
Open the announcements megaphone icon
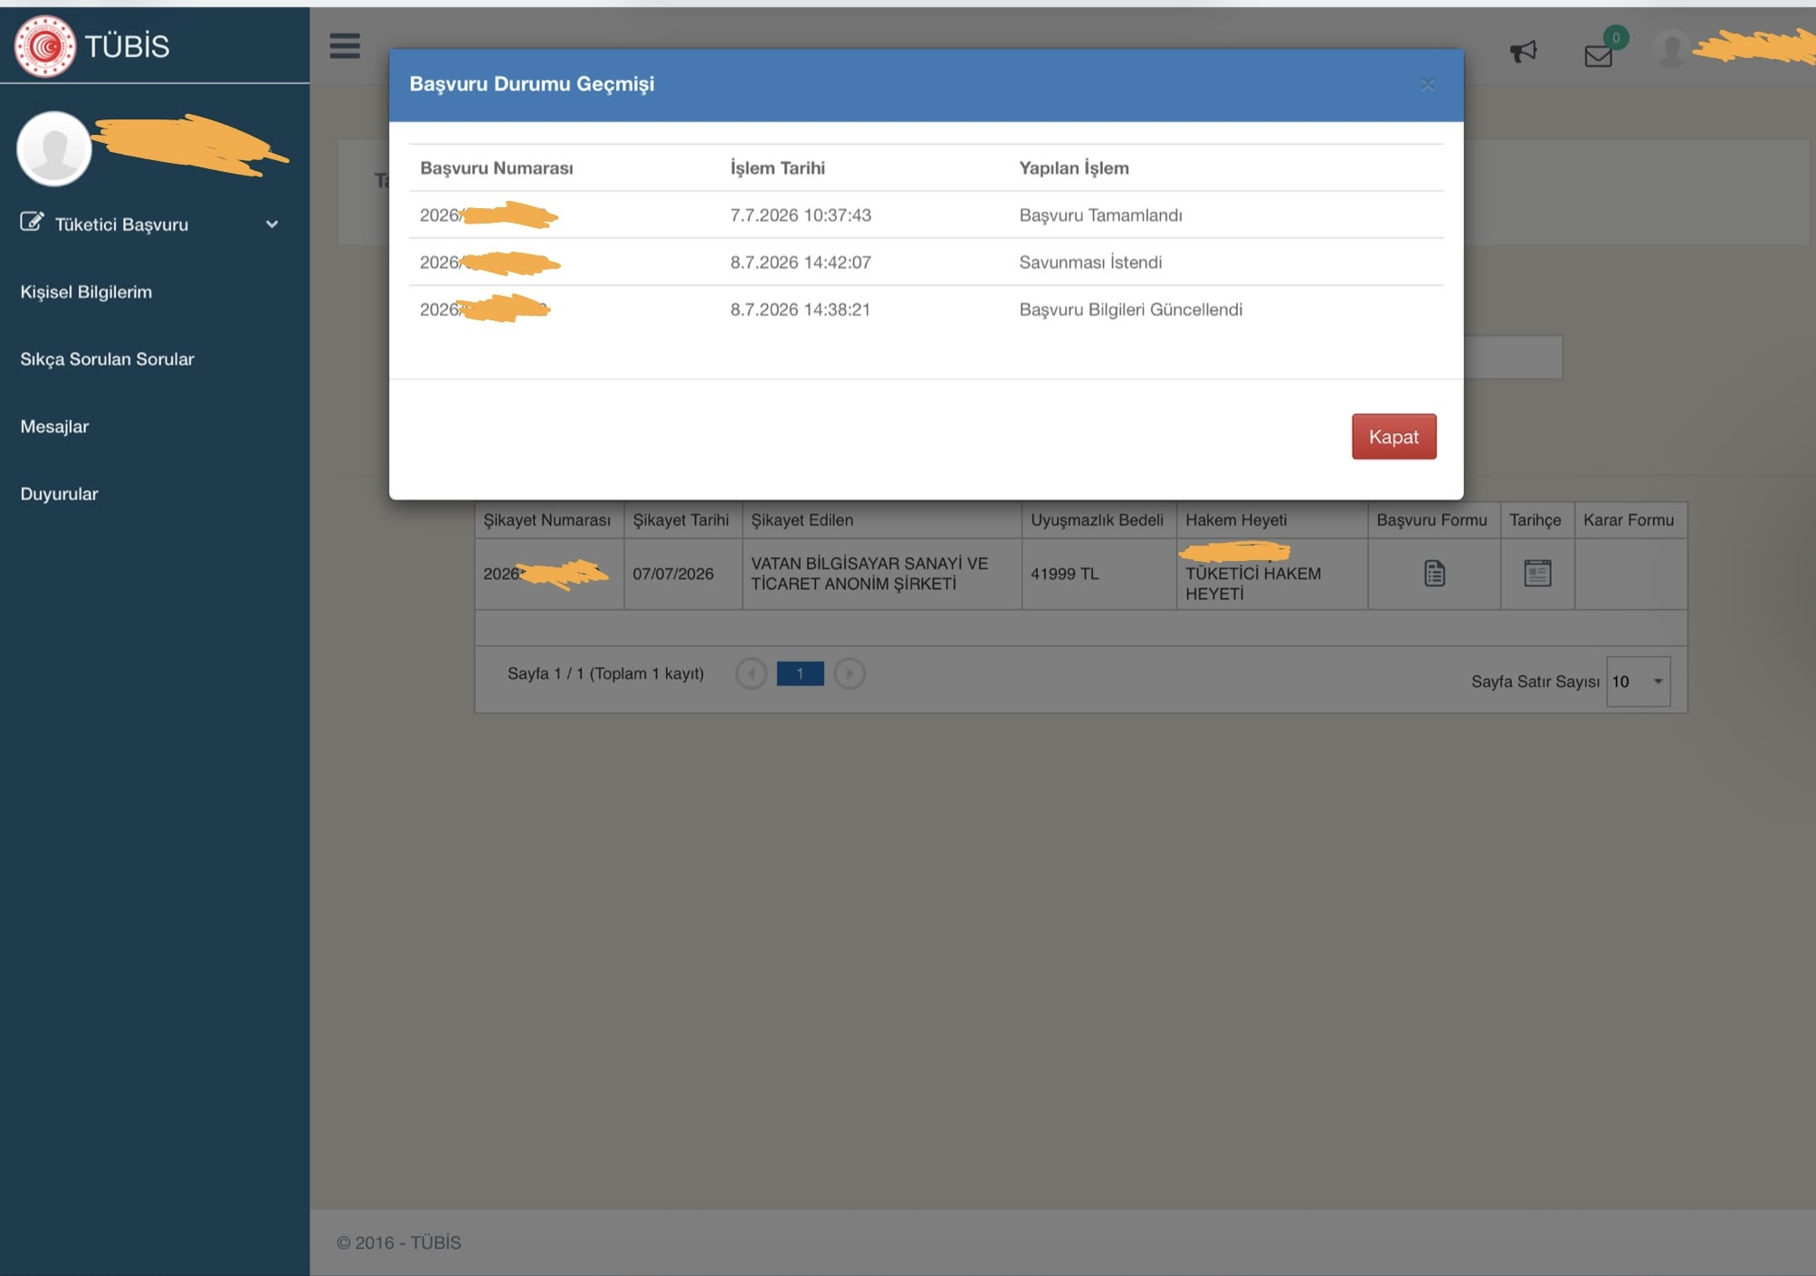tap(1524, 52)
